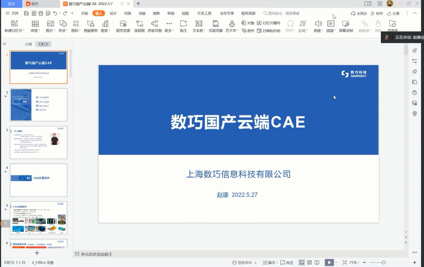Switch to the 切换 transitions tab
Image resolution: width=424 pixels, height=267 pixels.
point(128,13)
